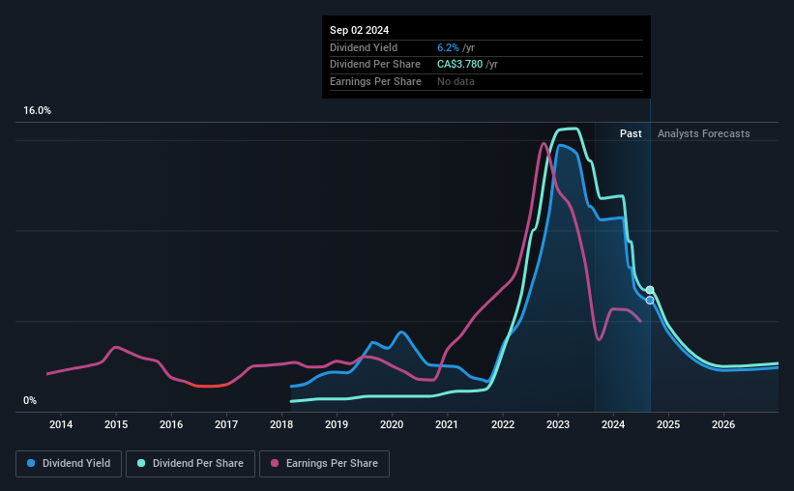Screen dimensions: 794x491
Task: Click the CA$3.780 dividend per share value
Action: [x=459, y=65]
